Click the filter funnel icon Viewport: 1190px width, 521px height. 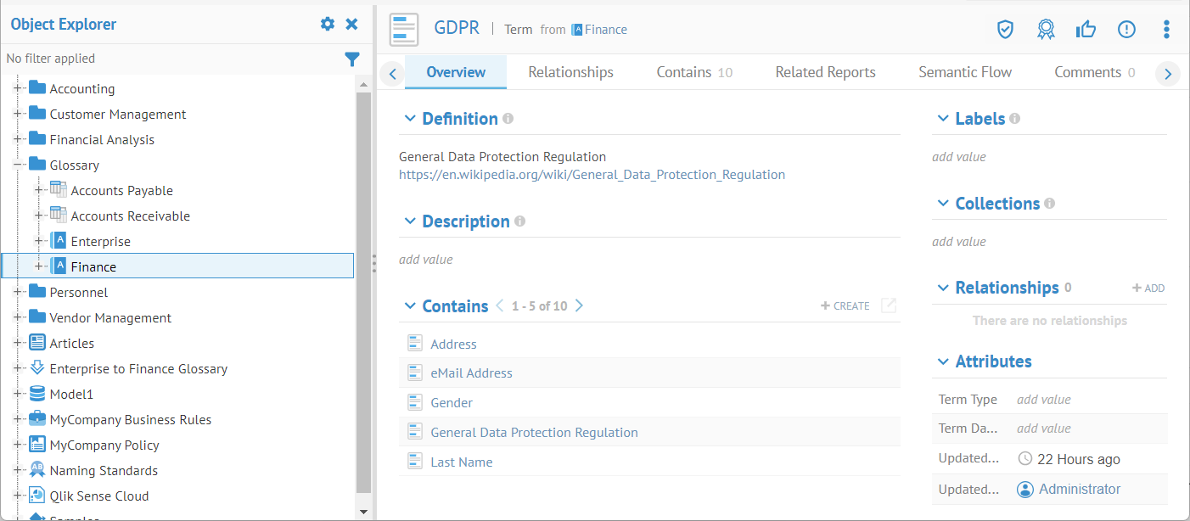click(x=352, y=59)
